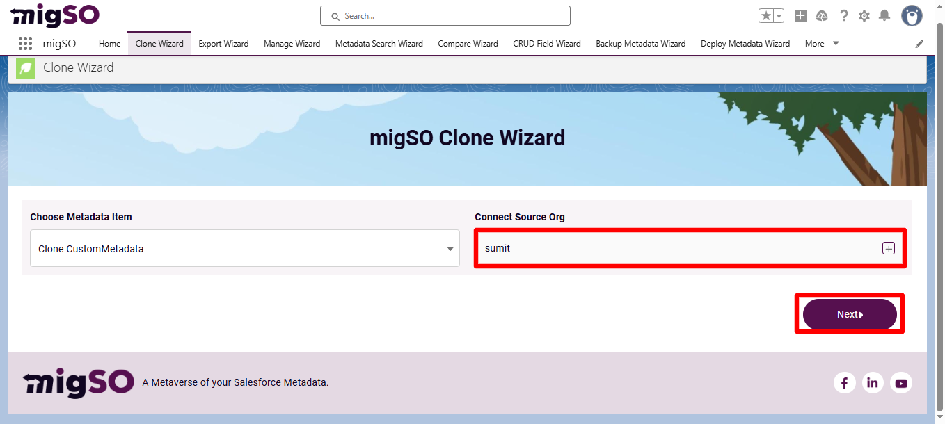Viewport: 945px width, 424px height.
Task: Open the CRUD Field Wizard tab
Action: (547, 44)
